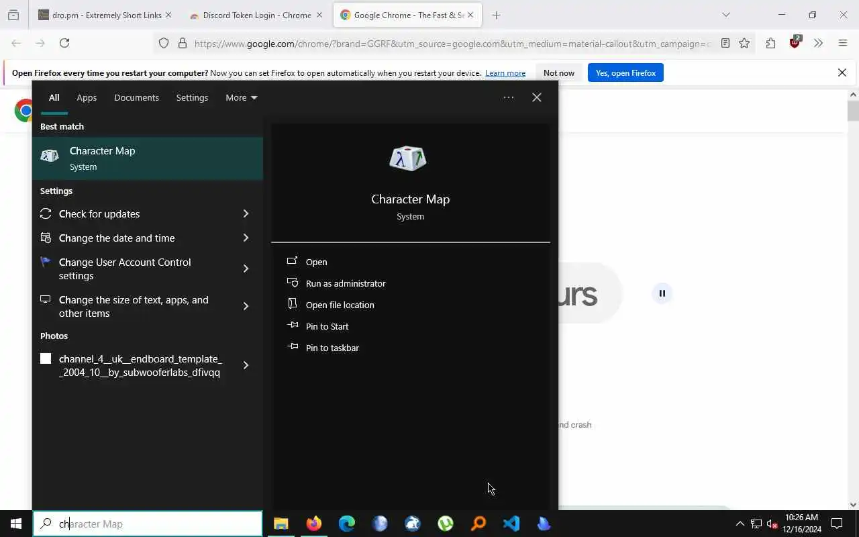Open the clock and date tray display
This screenshot has height=537, width=859.
[x=802, y=524]
